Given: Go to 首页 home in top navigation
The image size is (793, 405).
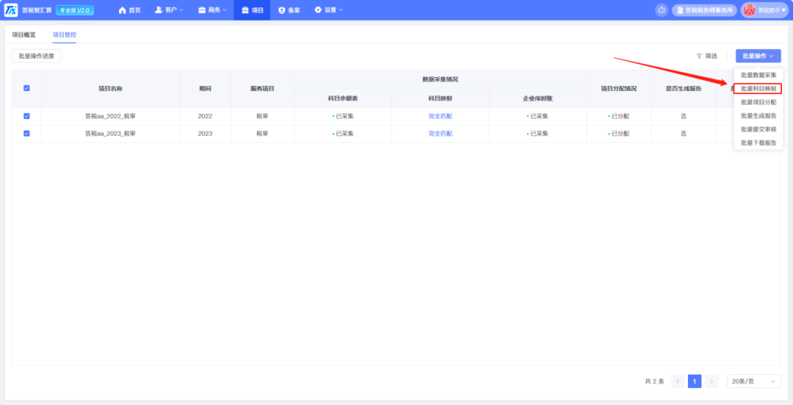Looking at the screenshot, I should click(x=129, y=10).
